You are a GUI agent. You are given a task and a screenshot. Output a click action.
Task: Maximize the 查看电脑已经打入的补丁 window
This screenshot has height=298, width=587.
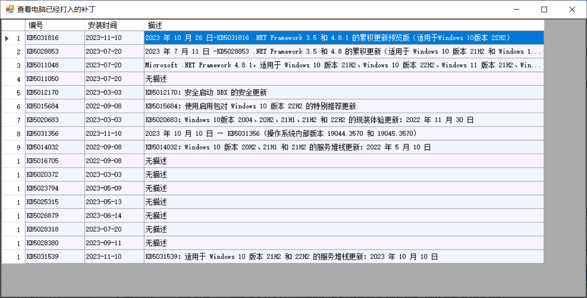point(544,9)
